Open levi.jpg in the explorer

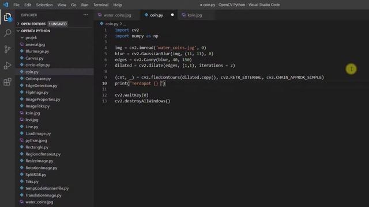coord(32,120)
